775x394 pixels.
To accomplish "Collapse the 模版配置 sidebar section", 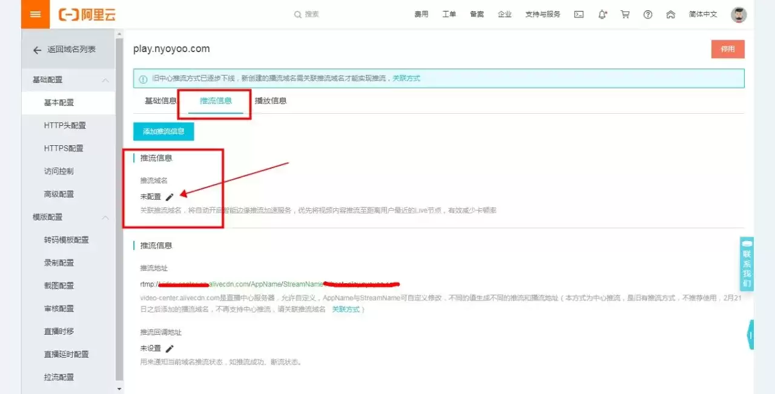I will [x=105, y=217].
